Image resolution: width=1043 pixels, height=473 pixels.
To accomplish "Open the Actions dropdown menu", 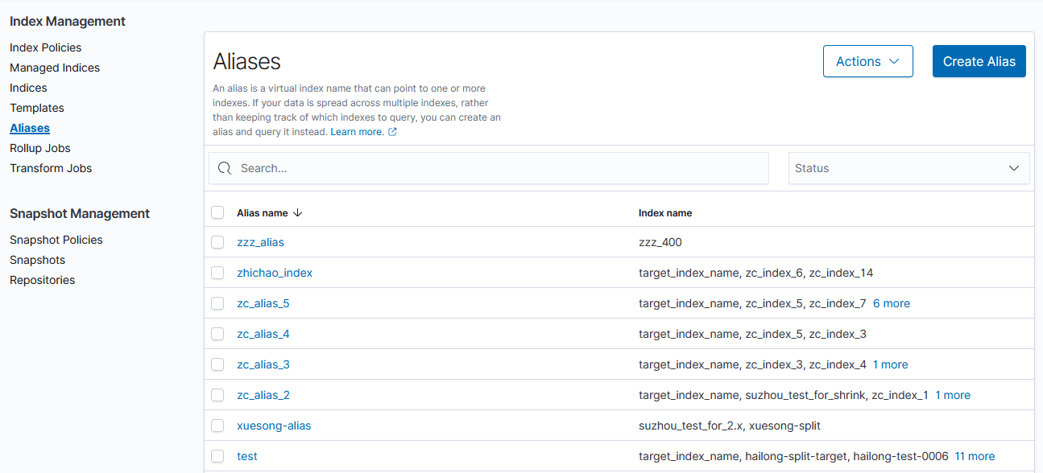I will [x=867, y=60].
